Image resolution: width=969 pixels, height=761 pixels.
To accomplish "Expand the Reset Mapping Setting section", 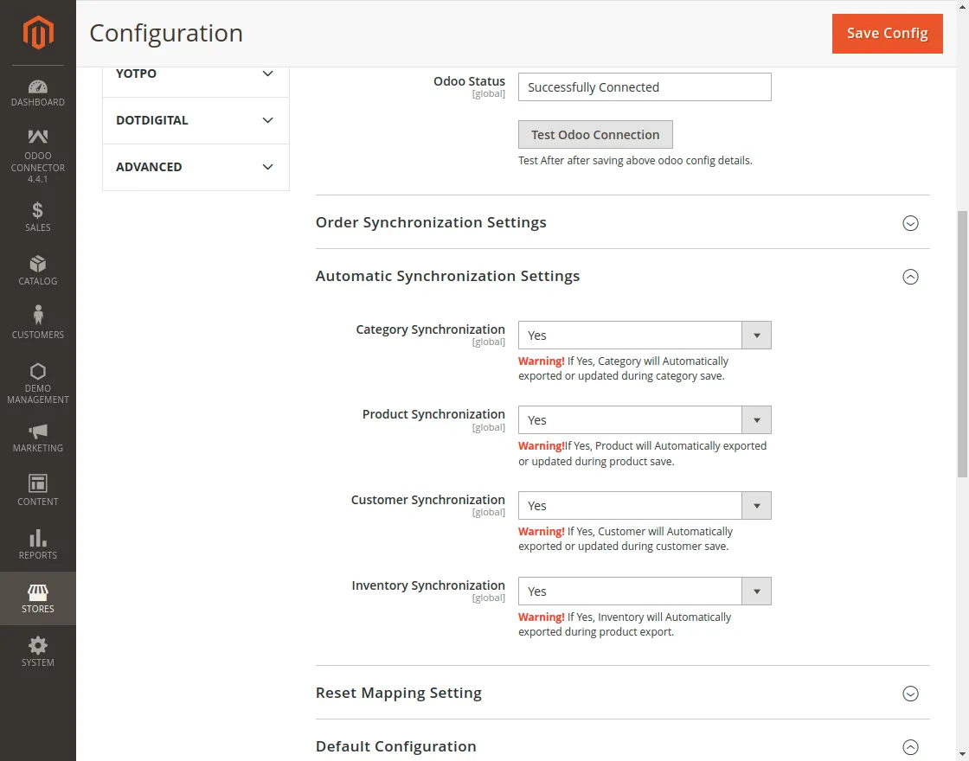I will click(910, 693).
